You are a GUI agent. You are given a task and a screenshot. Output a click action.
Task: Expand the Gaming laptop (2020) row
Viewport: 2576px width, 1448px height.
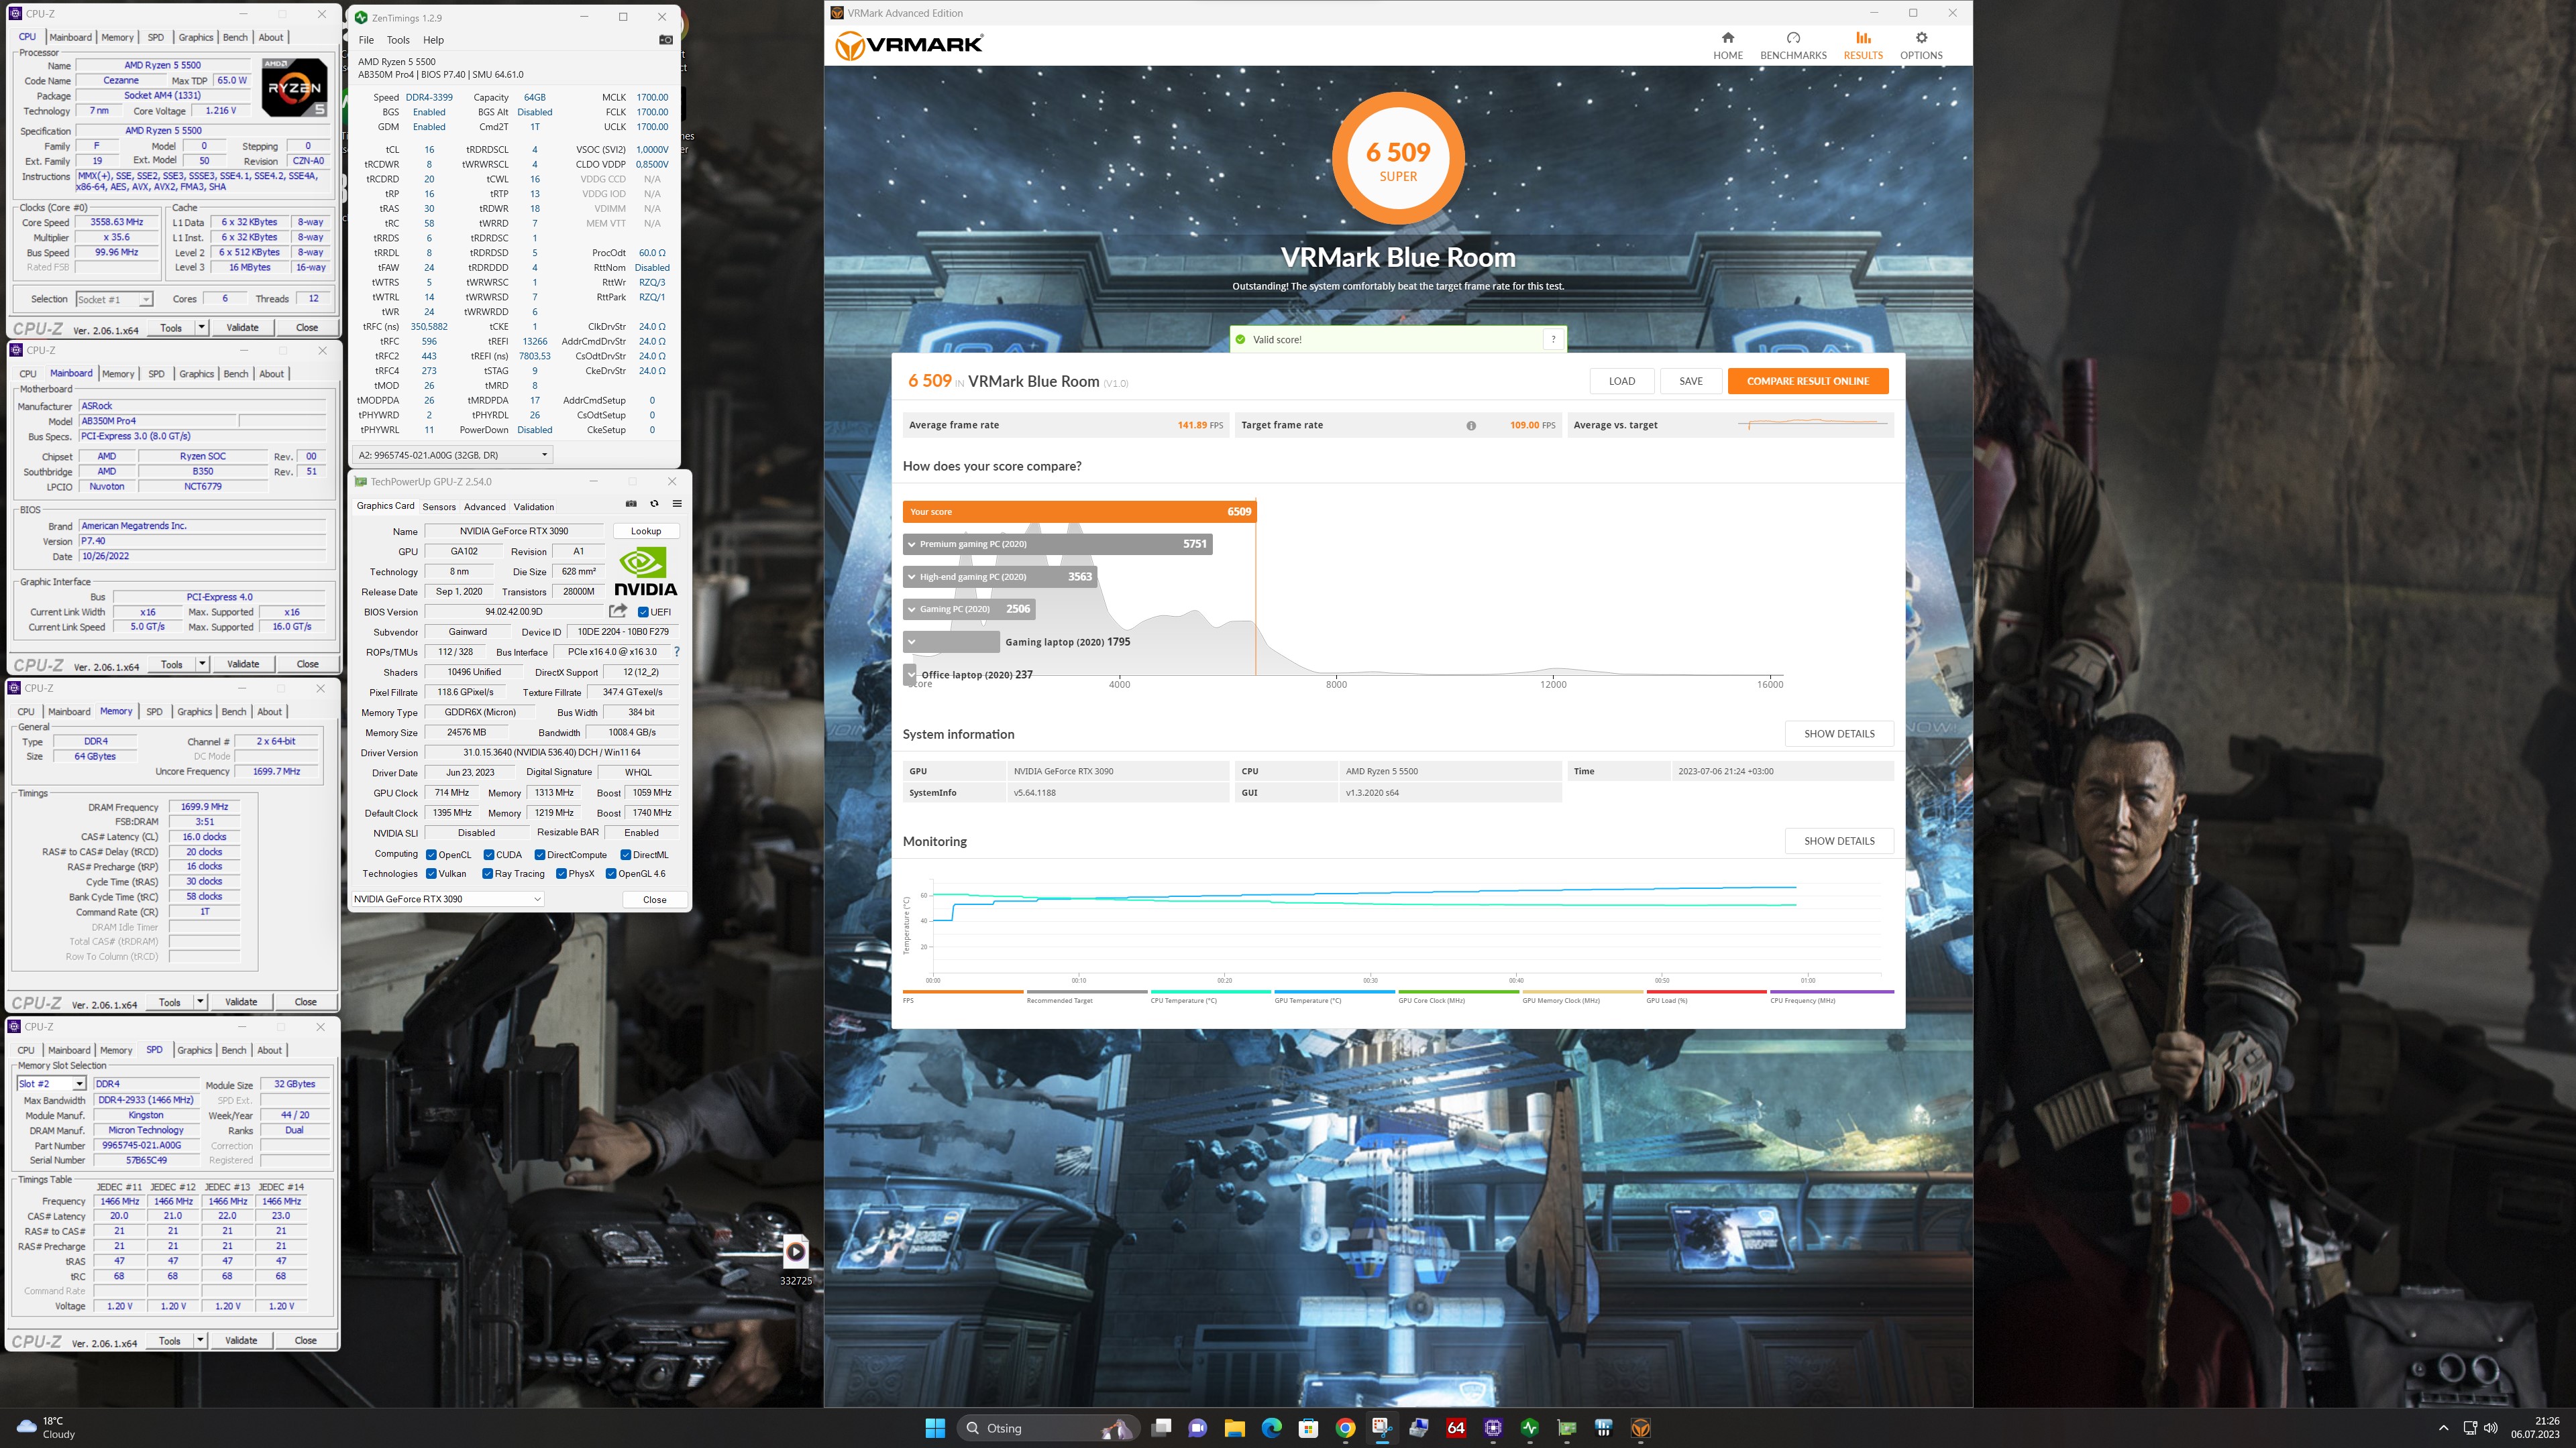tap(911, 643)
